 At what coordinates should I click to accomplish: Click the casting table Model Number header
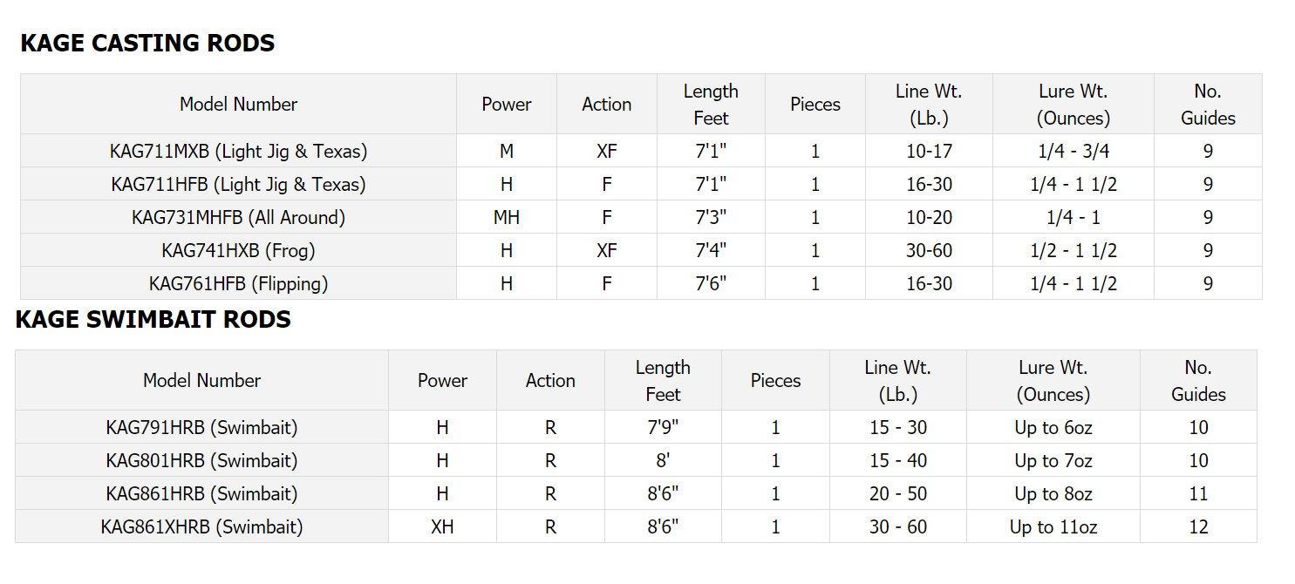[238, 104]
